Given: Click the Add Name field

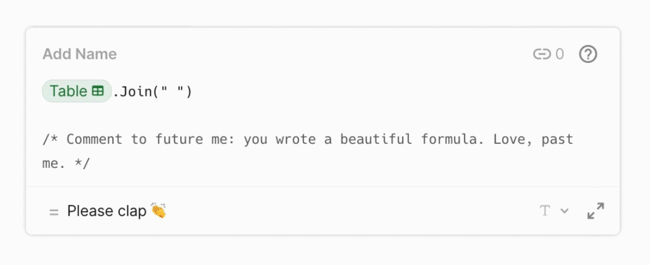Looking at the screenshot, I should 80,54.
